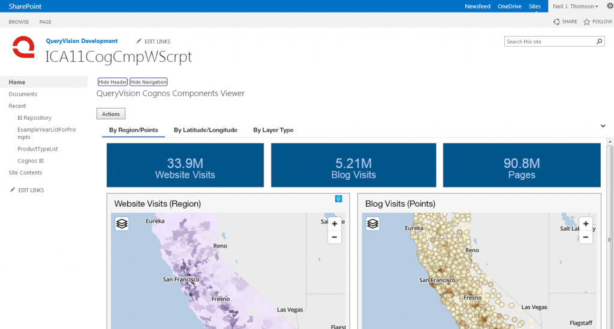Switch to By Region/Points tab

pyautogui.click(x=134, y=130)
